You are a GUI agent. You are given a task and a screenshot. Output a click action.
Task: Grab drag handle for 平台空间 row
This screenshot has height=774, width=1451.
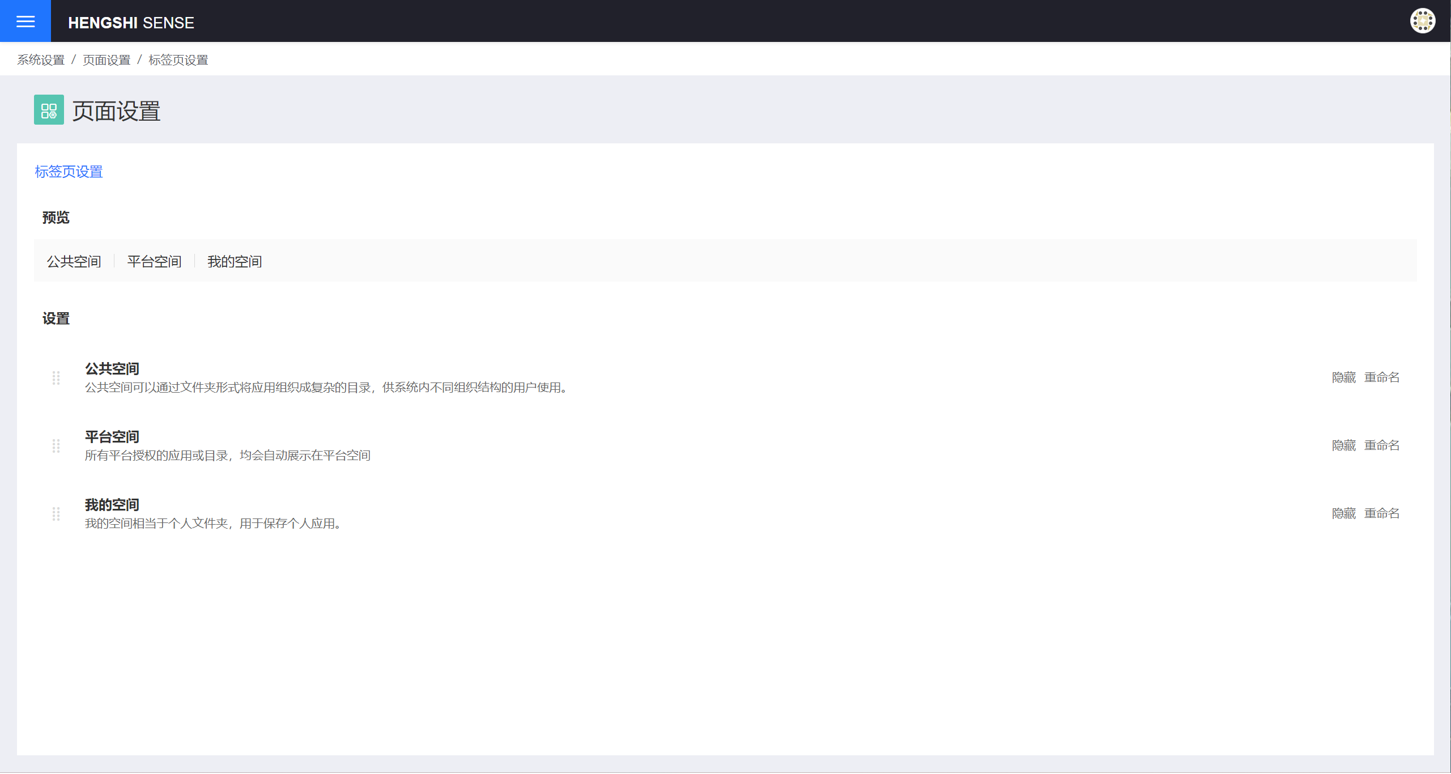click(56, 446)
